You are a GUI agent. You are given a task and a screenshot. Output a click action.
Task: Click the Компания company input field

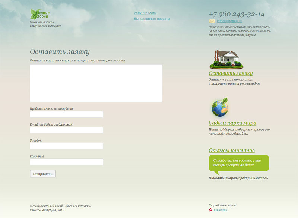[66, 162]
